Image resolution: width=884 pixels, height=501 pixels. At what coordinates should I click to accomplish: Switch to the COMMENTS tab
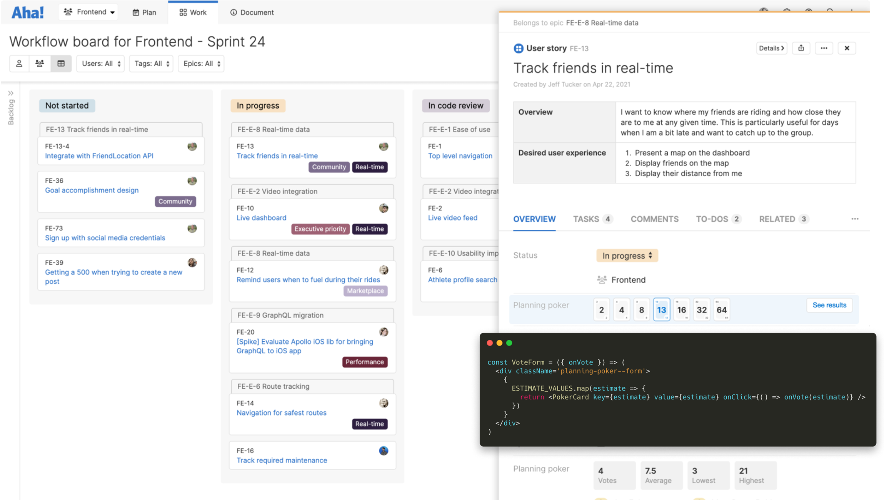click(x=654, y=219)
